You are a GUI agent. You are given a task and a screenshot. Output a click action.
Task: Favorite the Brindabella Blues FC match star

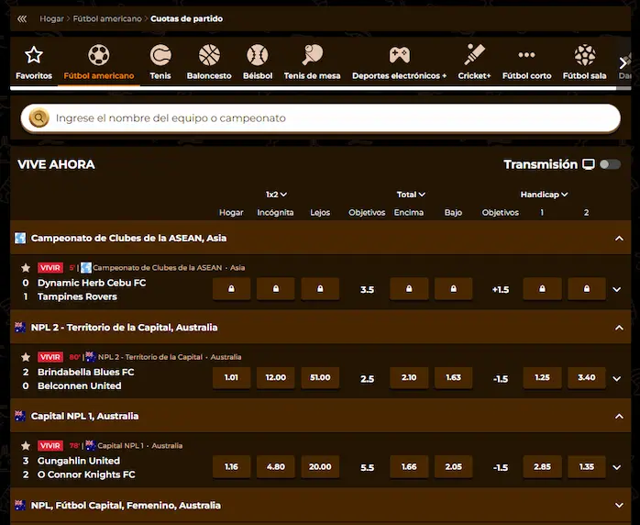click(x=26, y=357)
